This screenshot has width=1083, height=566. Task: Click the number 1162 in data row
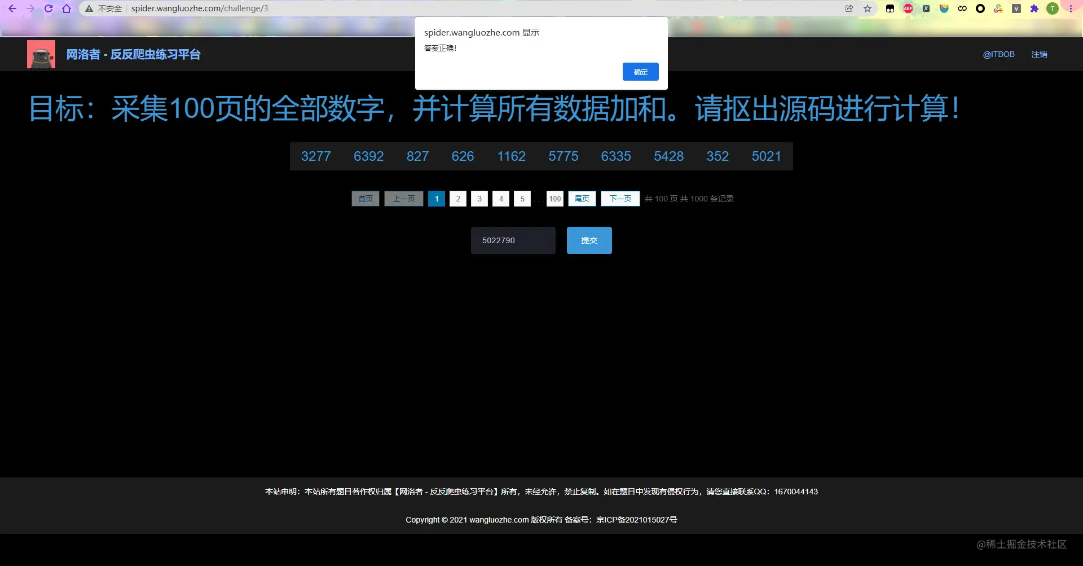click(512, 156)
